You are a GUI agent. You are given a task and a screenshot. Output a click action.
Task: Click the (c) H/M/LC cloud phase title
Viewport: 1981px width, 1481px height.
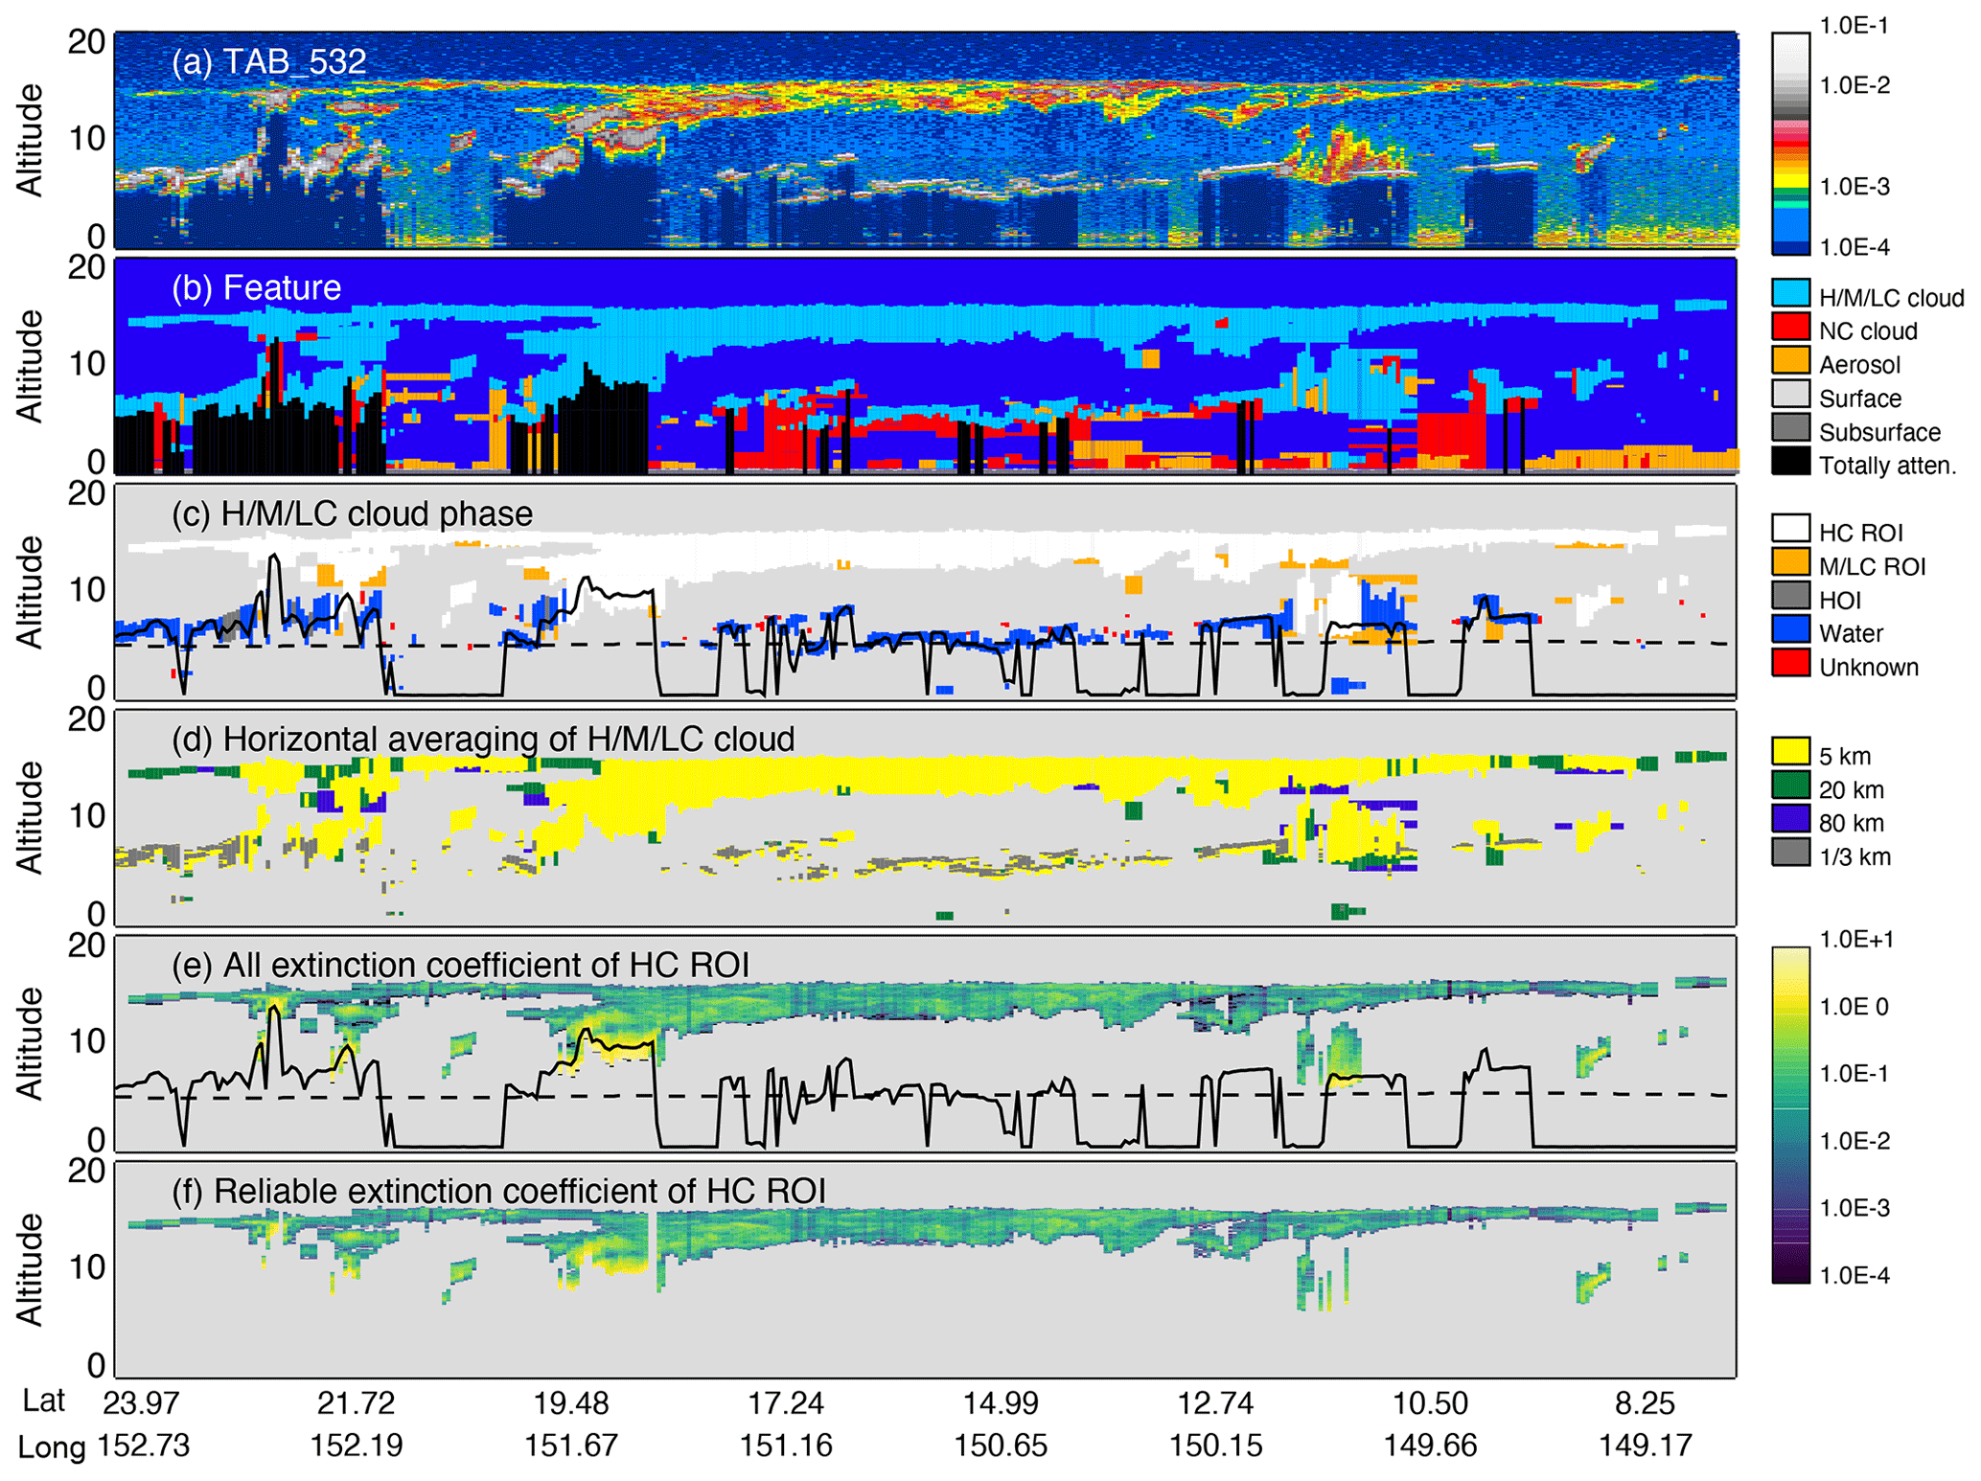point(352,514)
